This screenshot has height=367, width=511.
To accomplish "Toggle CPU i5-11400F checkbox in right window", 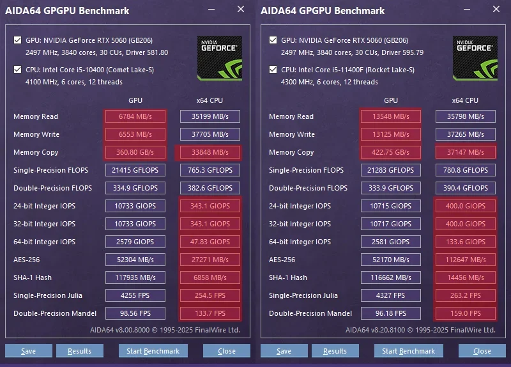I will tap(273, 70).
